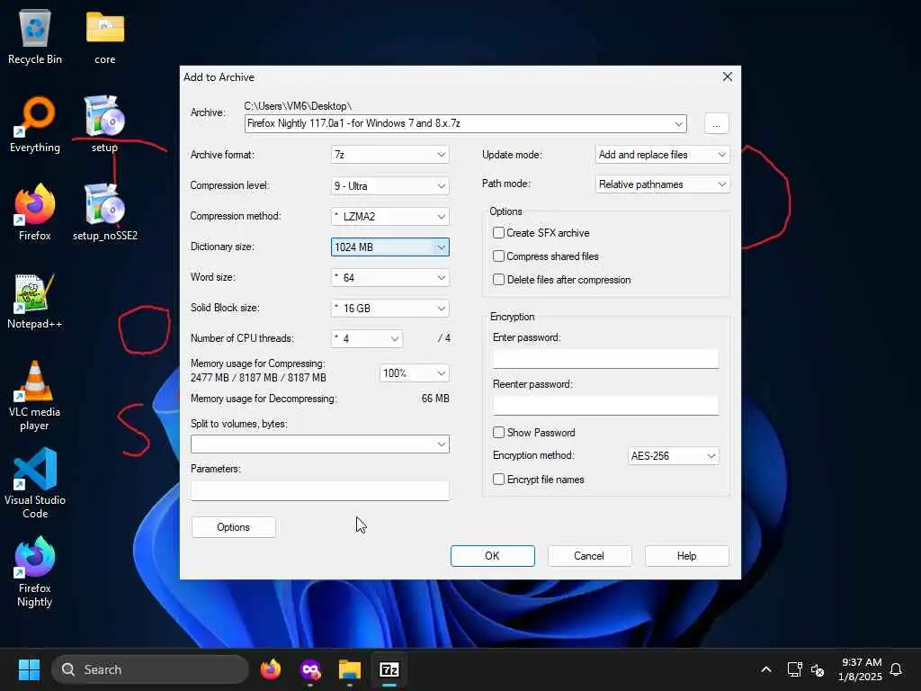
Task: Expand the Archive name dropdown
Action: point(678,124)
